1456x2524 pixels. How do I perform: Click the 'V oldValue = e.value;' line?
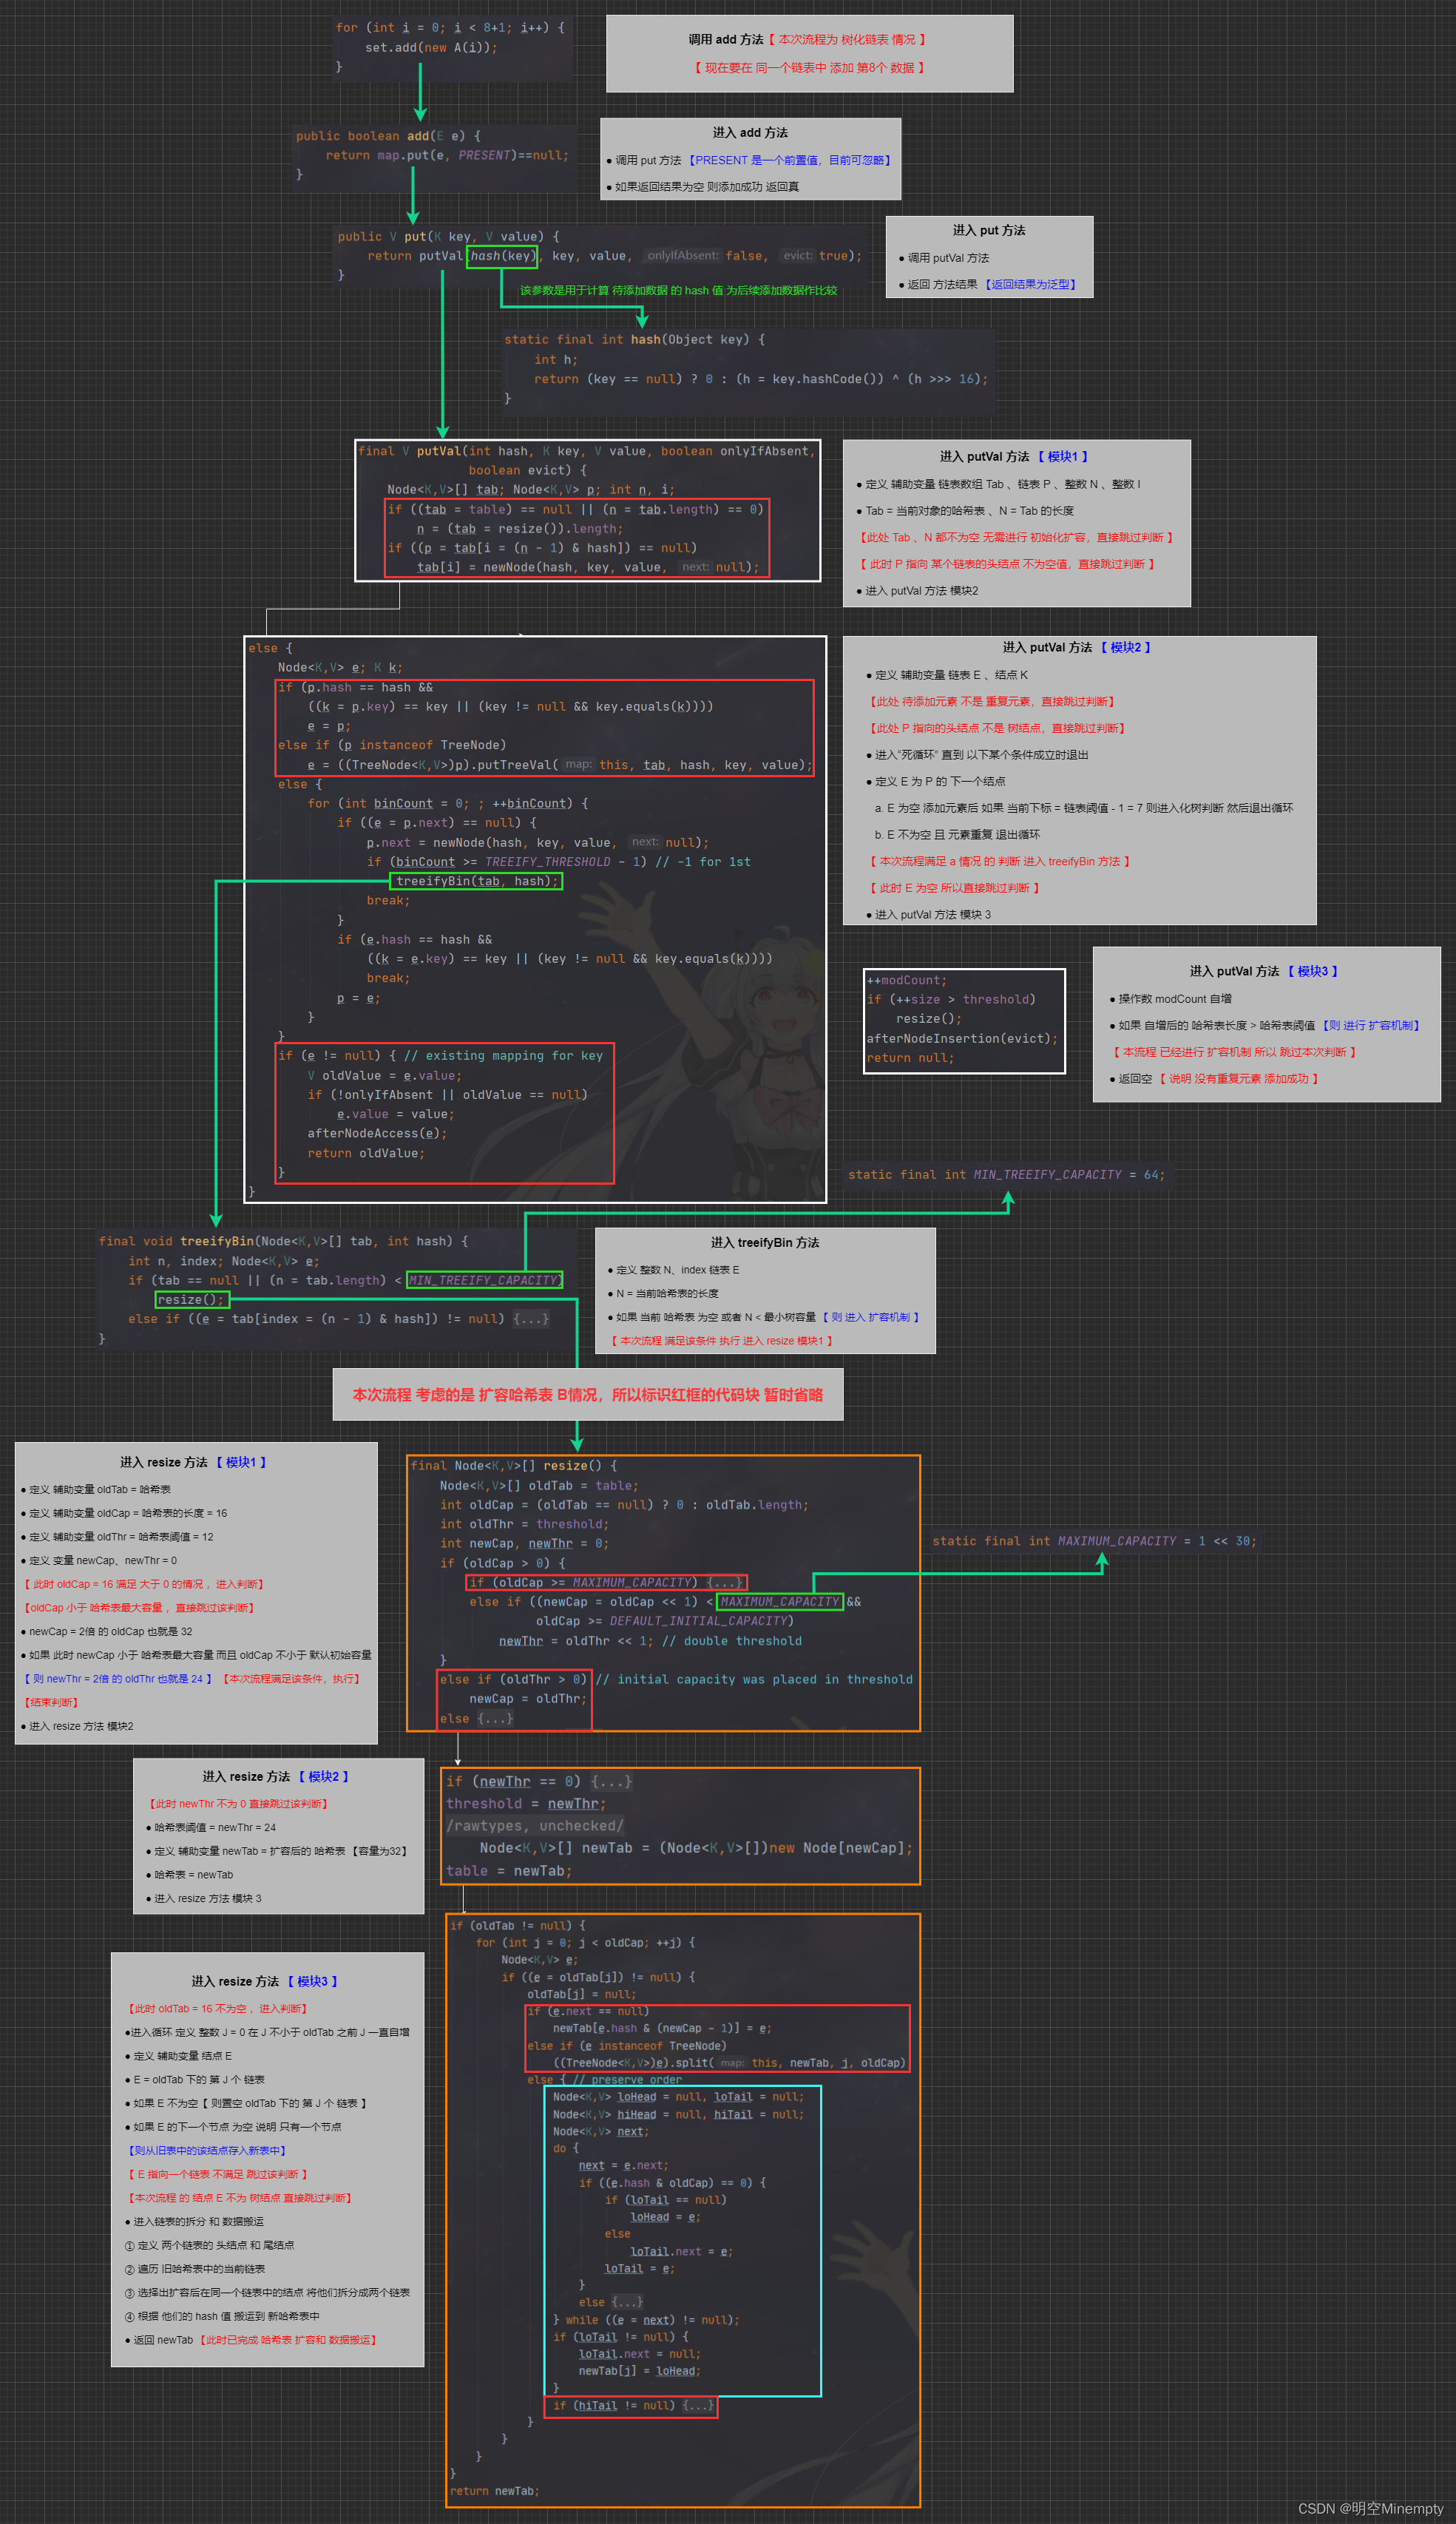click(x=384, y=1076)
